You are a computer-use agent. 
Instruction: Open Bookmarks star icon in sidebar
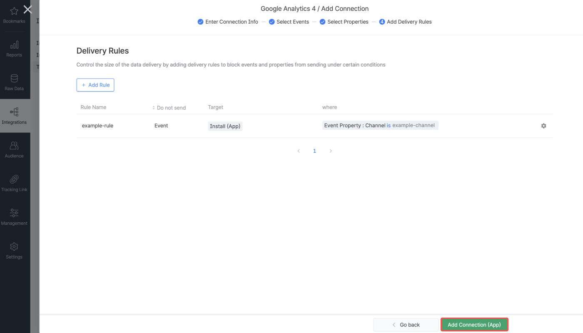(x=14, y=11)
